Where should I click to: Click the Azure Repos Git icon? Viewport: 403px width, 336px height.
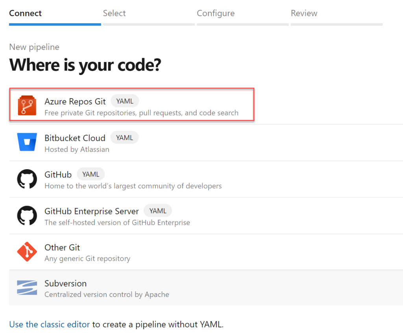27,105
